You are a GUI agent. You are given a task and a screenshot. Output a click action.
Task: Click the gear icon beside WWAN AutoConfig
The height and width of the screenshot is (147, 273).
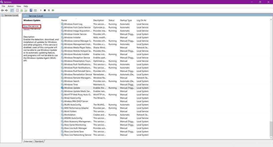click(62, 118)
